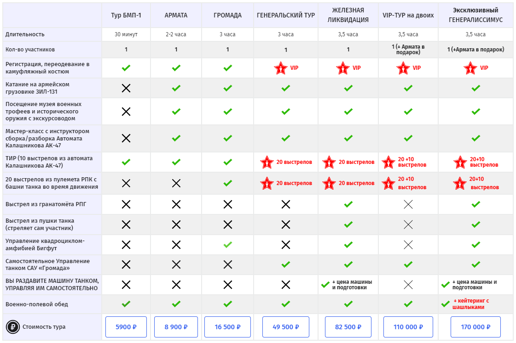The height and width of the screenshot is (343, 516).
Task: Click the ЖЕЛЕЗНАЯ ЛИКВИДАЦИЯ column header
Action: 348,15
